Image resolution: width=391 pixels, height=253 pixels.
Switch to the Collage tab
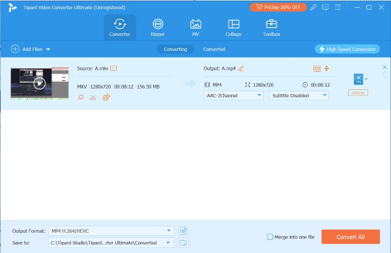(x=233, y=27)
